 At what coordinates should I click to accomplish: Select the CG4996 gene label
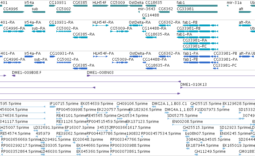coord(10,9)
